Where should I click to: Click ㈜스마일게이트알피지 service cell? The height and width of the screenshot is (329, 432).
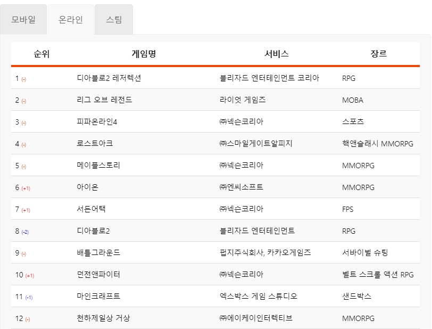[x=256, y=143]
